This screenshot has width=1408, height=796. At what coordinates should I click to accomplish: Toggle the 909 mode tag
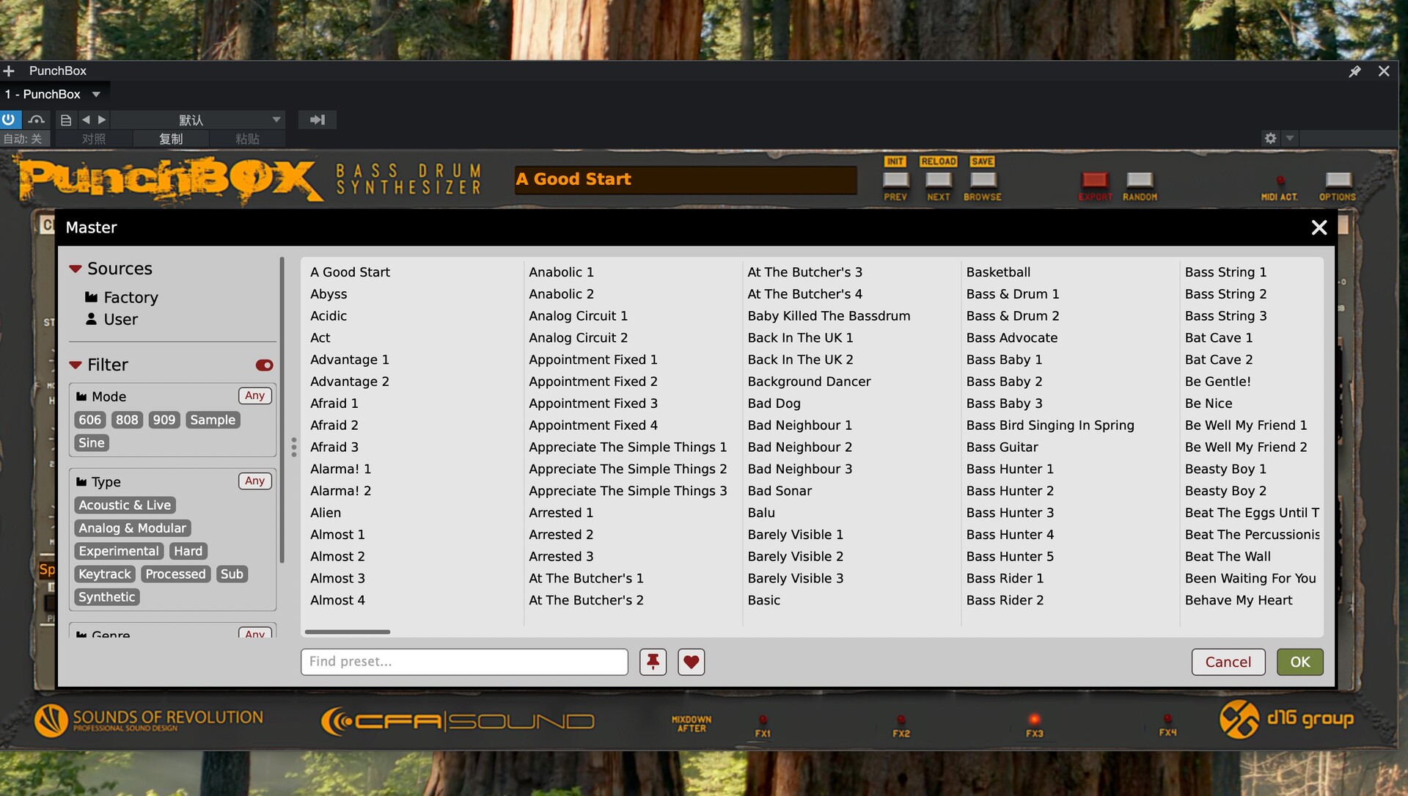tap(164, 420)
